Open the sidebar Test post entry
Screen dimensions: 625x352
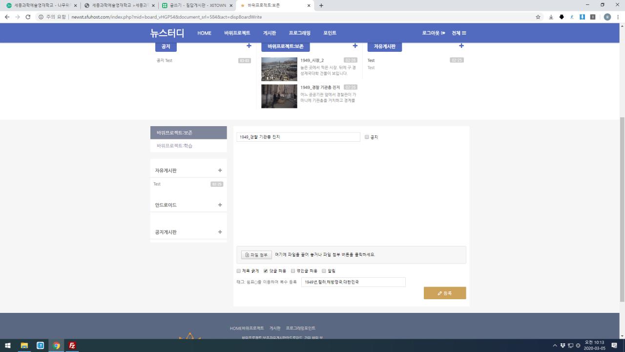157,184
